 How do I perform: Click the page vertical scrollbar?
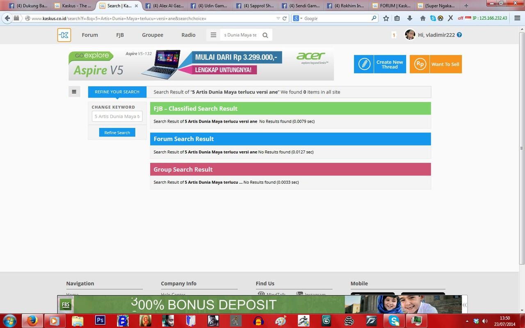[522, 148]
